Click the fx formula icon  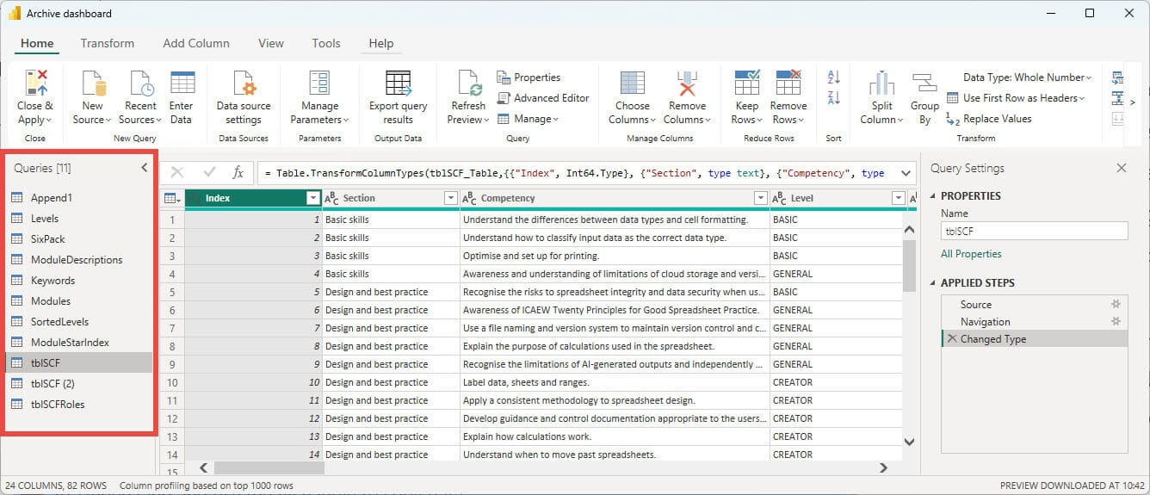(238, 172)
